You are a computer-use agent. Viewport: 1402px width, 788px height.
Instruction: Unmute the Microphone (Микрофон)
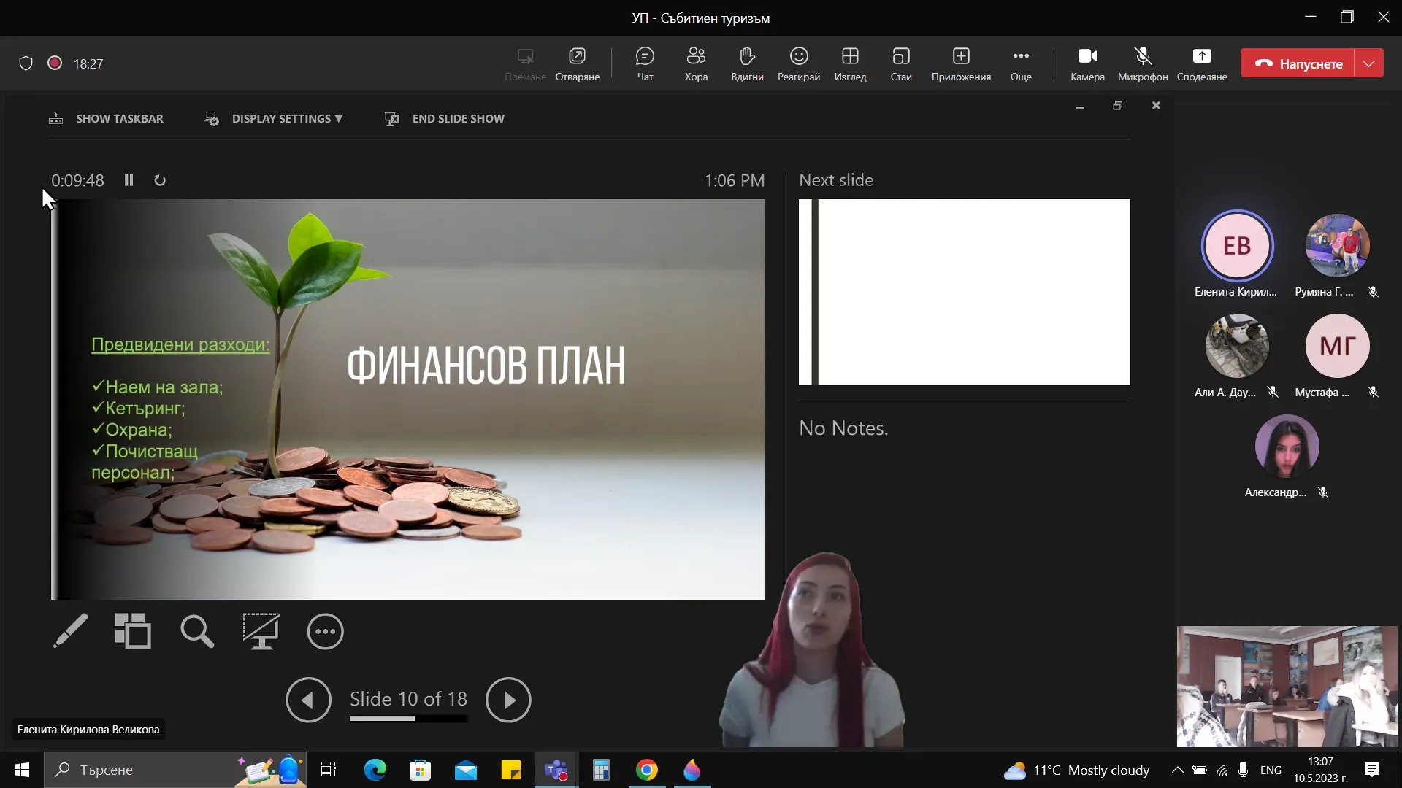tap(1143, 64)
